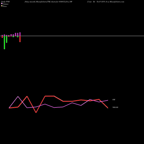The image size is (144, 144).
Task: Click the magenta volume line's first peak
Action: [18, 96]
